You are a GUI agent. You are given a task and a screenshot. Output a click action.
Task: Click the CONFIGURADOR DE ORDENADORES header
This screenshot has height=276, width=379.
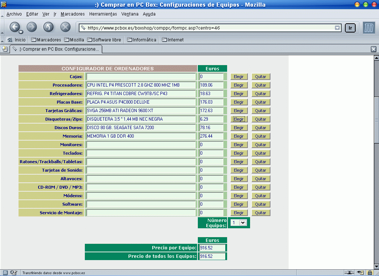(x=107, y=68)
